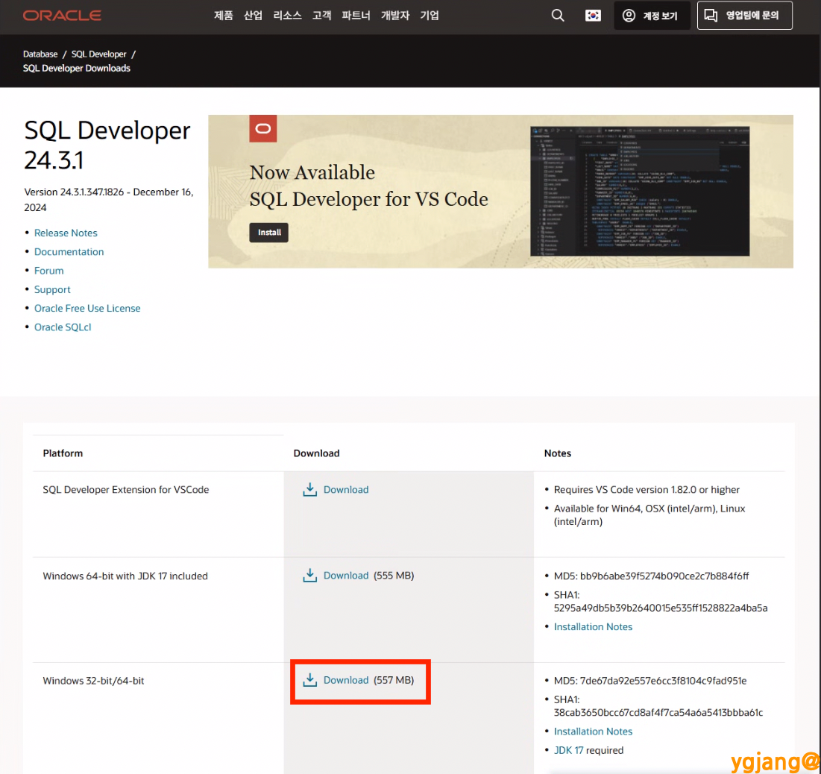This screenshot has height=774, width=821.
Task: Open Oracle SQLcl link
Action: pos(63,327)
